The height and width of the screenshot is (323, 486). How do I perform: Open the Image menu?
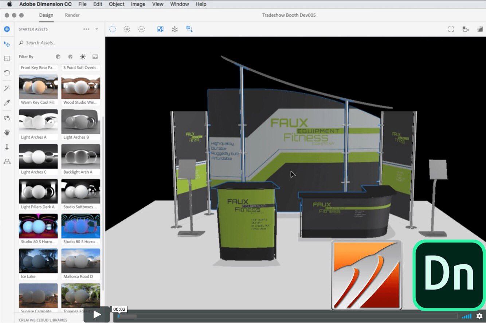(x=138, y=4)
